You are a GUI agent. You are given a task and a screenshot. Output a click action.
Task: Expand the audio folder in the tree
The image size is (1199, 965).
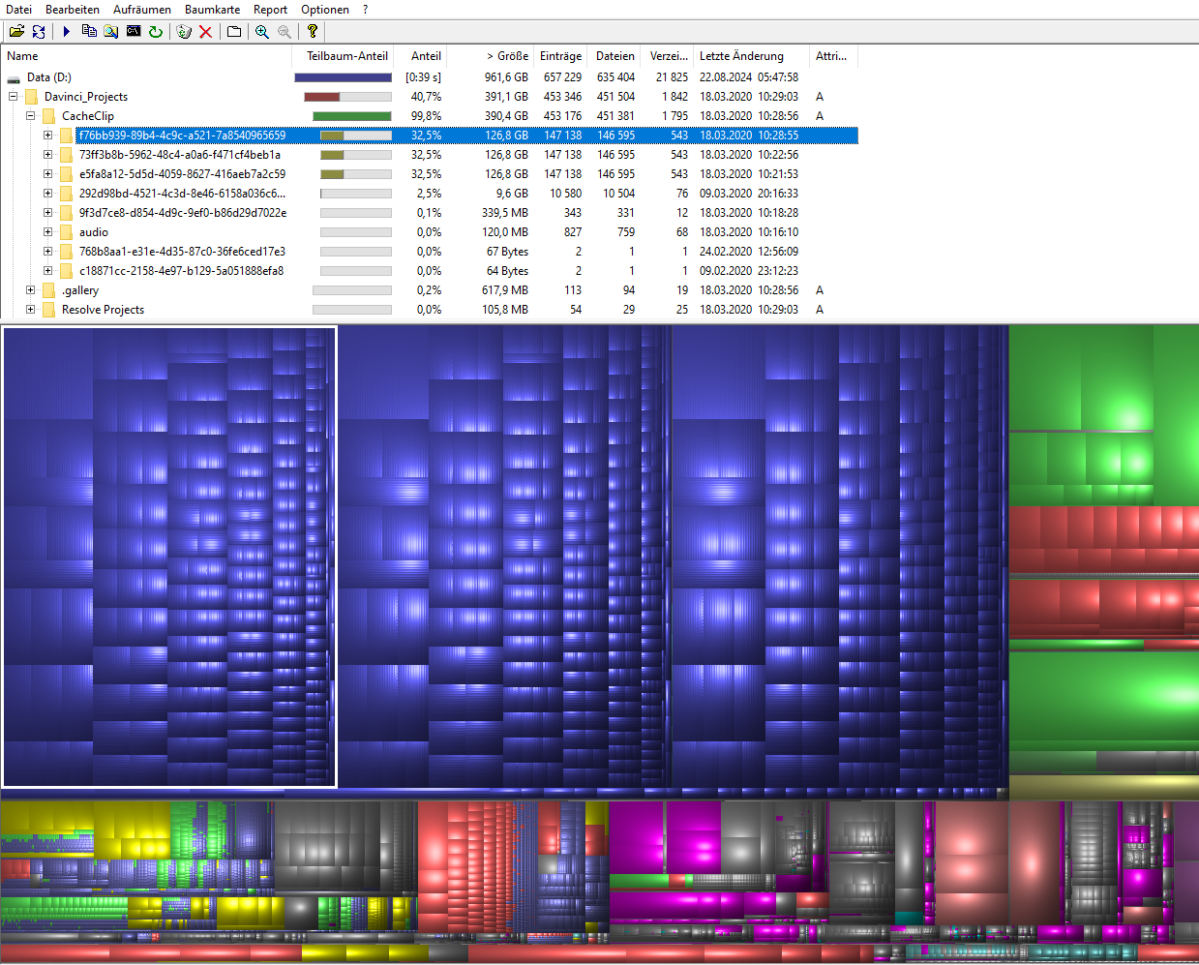[47, 232]
